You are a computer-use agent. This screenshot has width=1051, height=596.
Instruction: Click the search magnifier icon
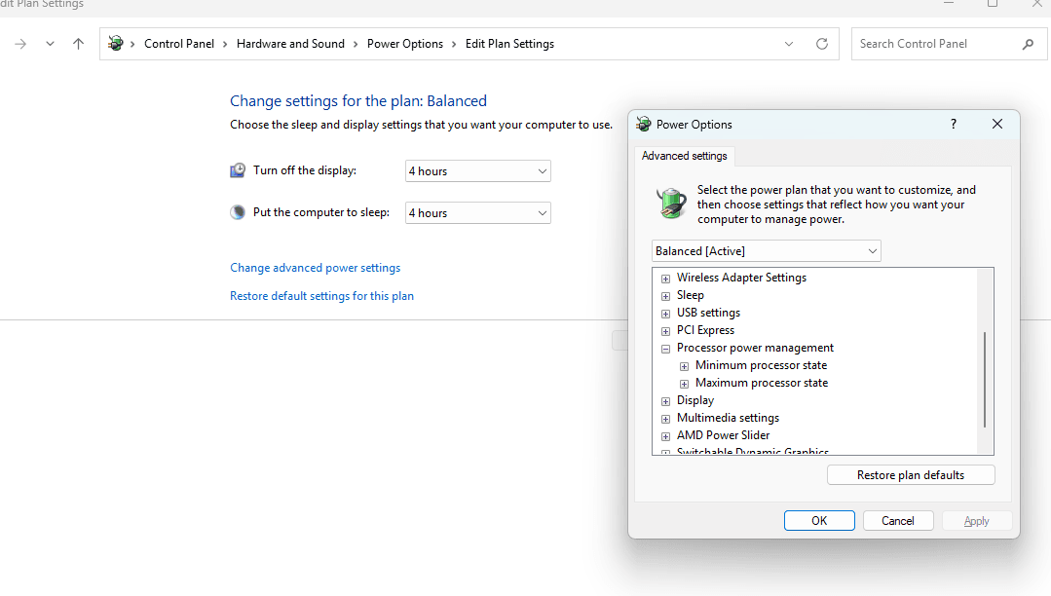(x=1028, y=44)
